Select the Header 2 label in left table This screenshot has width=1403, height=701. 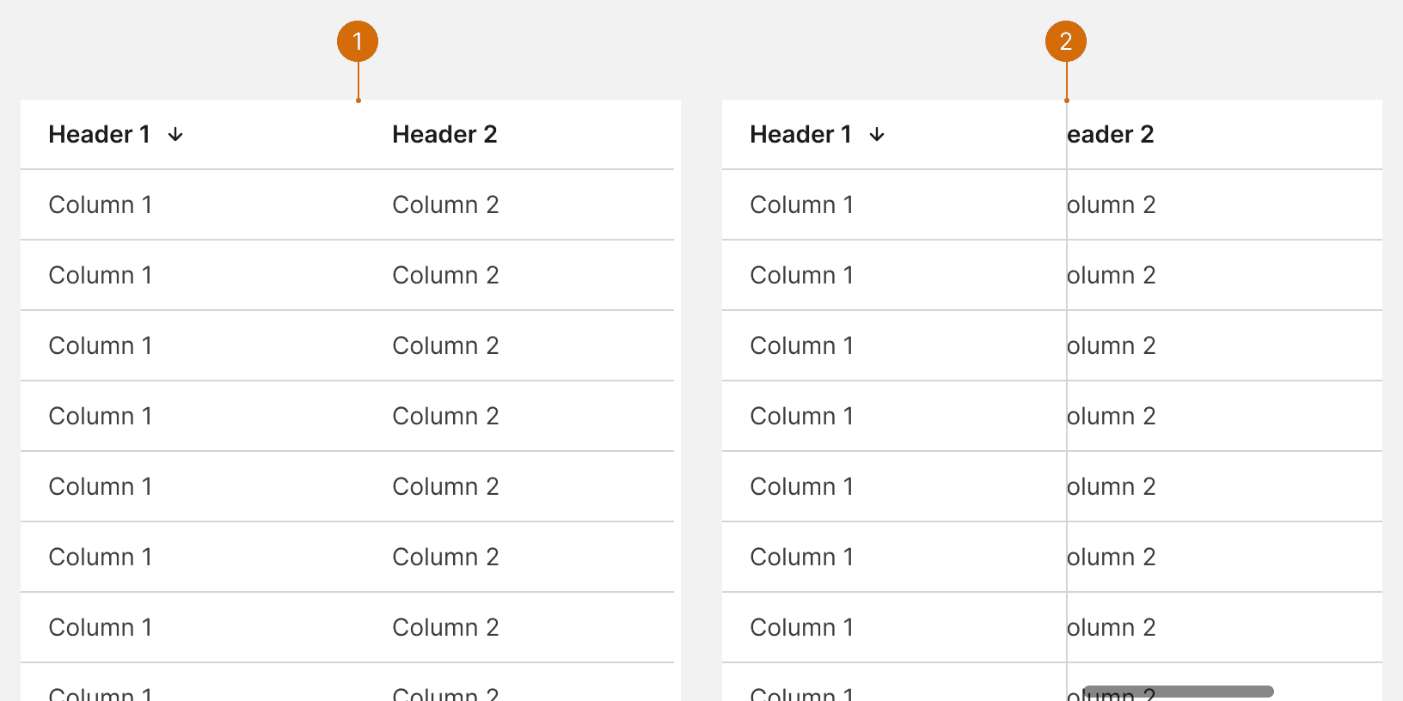coord(444,134)
